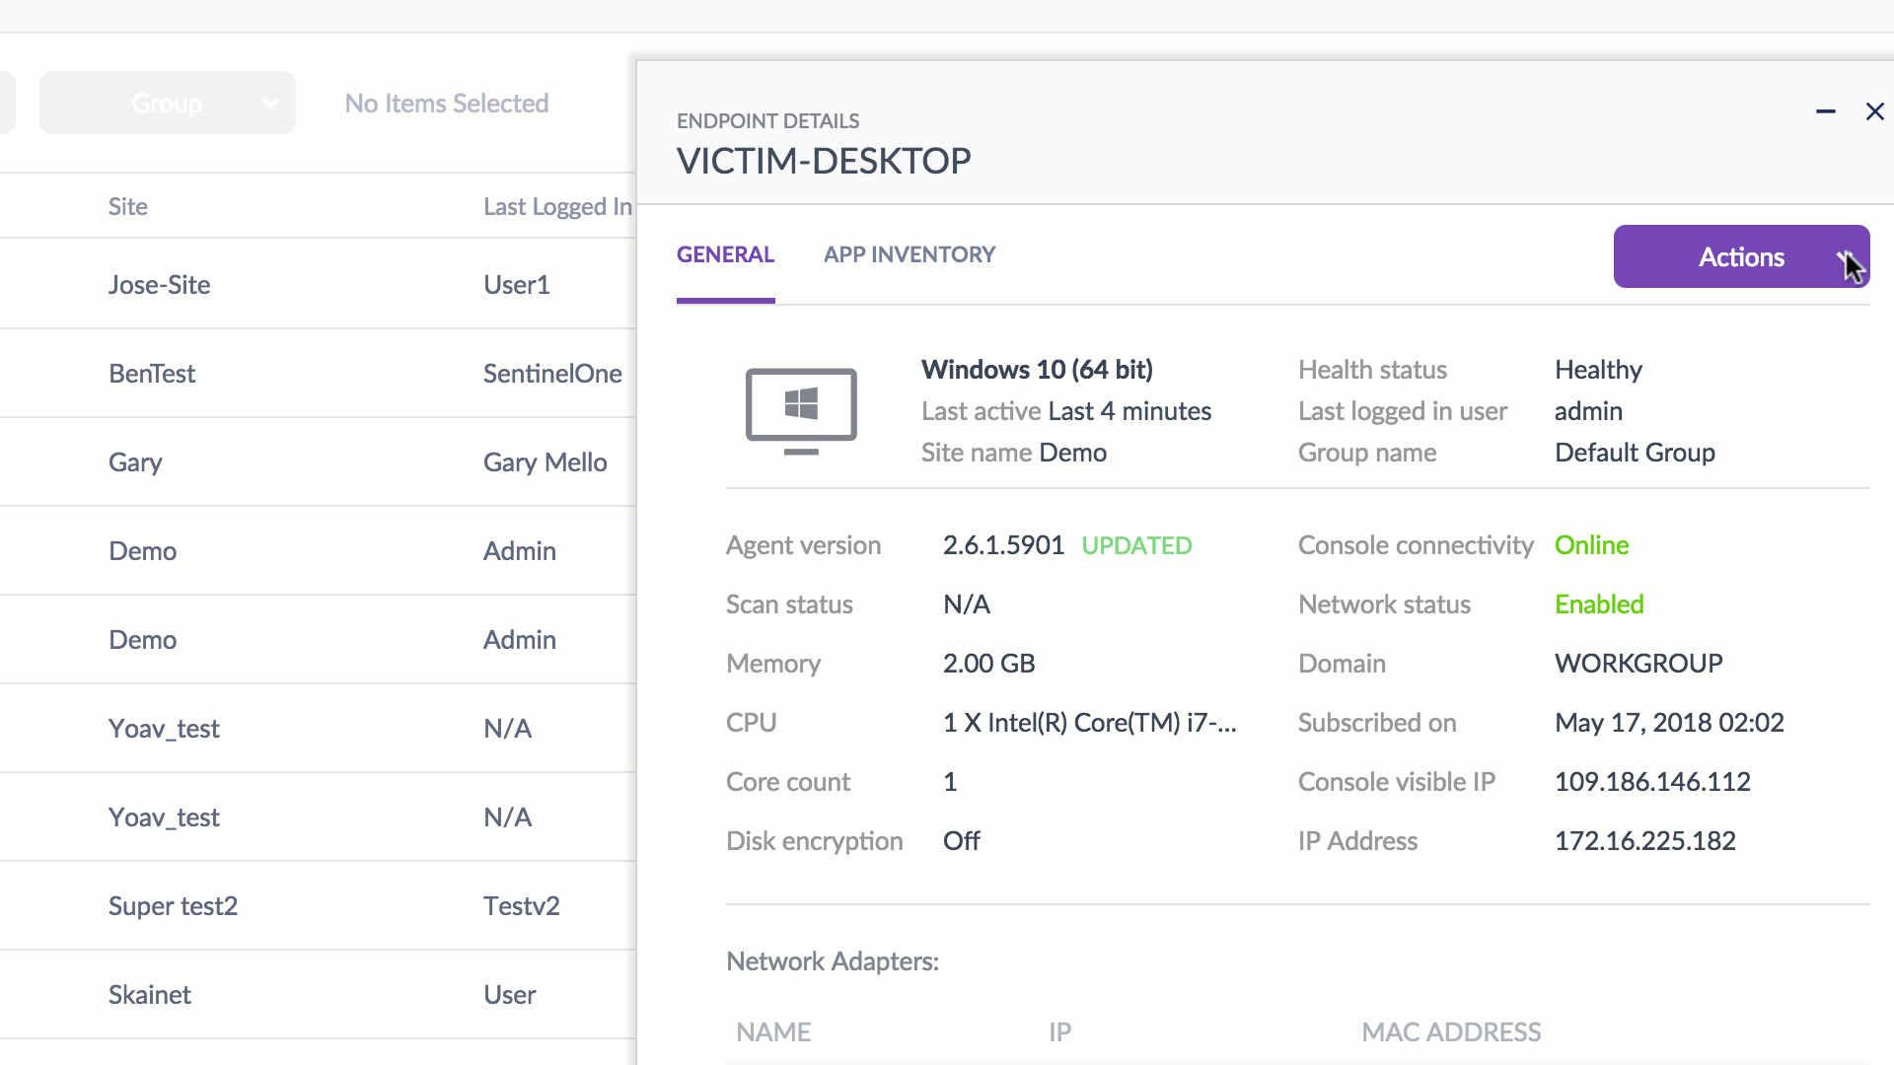Click the Gary Mello user entry
Screen dimensions: 1894x1065
pyautogui.click(x=545, y=462)
